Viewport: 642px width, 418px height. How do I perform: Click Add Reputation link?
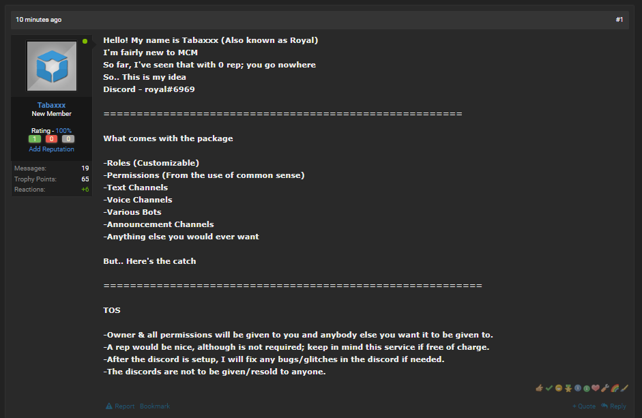click(x=52, y=149)
